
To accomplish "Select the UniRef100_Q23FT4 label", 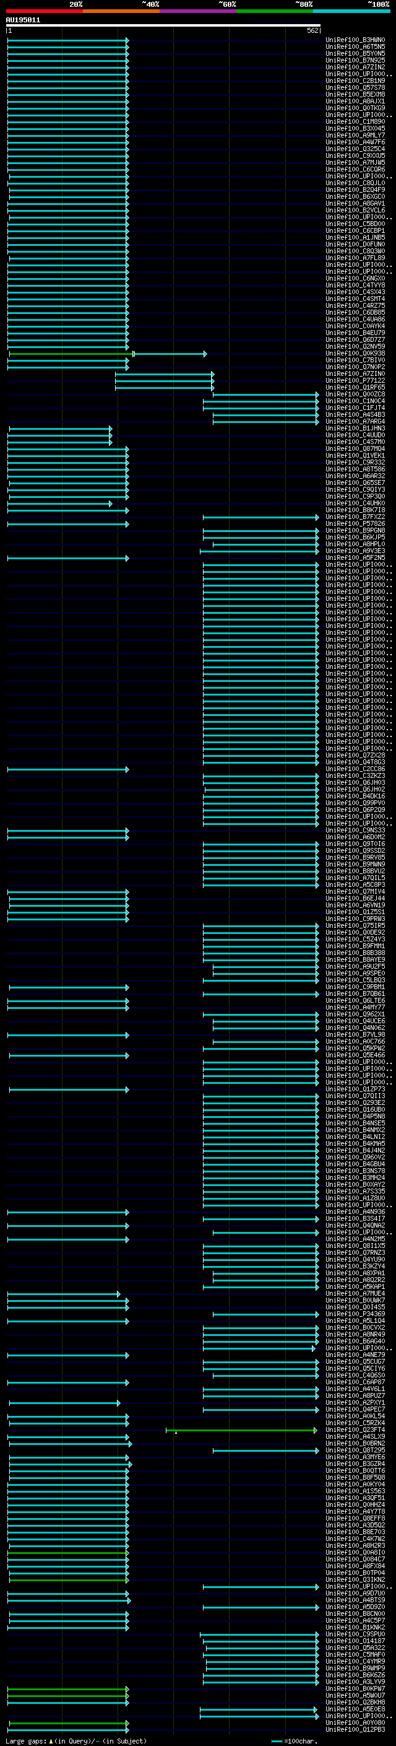I will (355, 1430).
